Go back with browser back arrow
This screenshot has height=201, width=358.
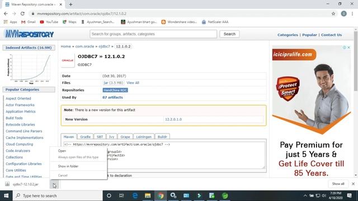[6, 13]
